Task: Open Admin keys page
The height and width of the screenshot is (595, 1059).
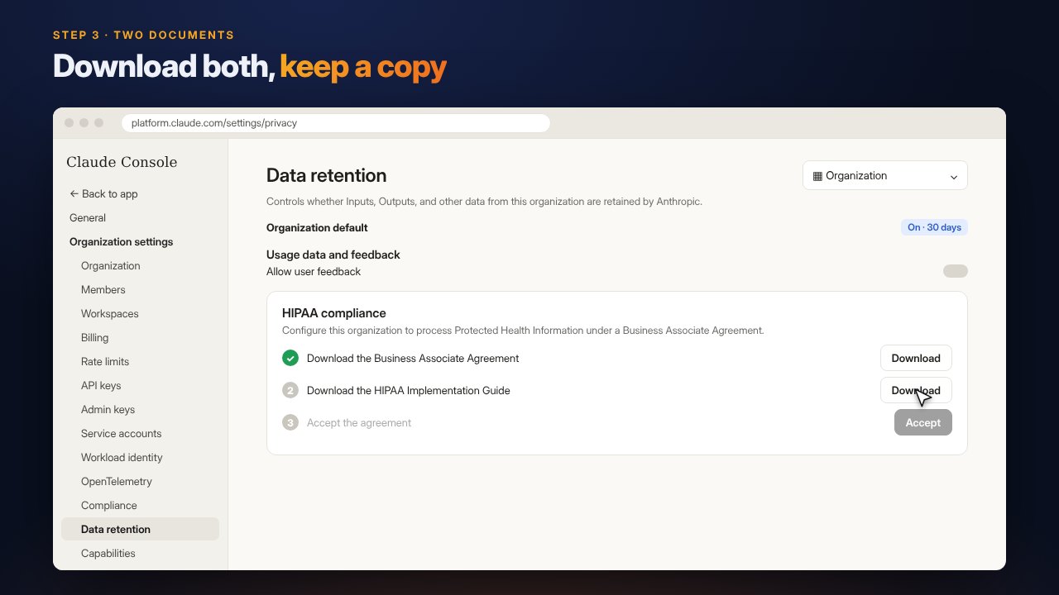Action: (x=108, y=409)
